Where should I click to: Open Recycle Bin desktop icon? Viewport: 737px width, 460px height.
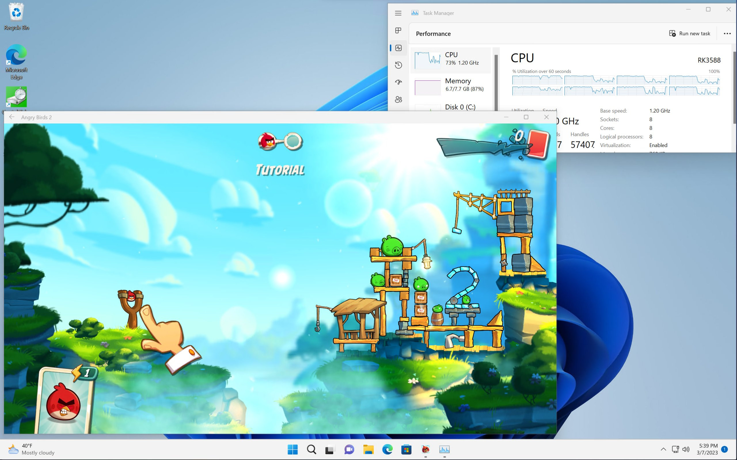(x=16, y=17)
